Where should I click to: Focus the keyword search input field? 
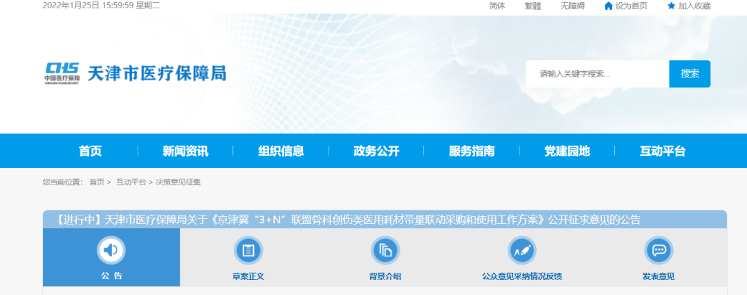point(598,74)
